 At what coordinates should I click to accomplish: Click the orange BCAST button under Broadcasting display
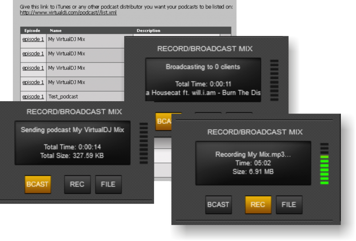click(x=163, y=121)
